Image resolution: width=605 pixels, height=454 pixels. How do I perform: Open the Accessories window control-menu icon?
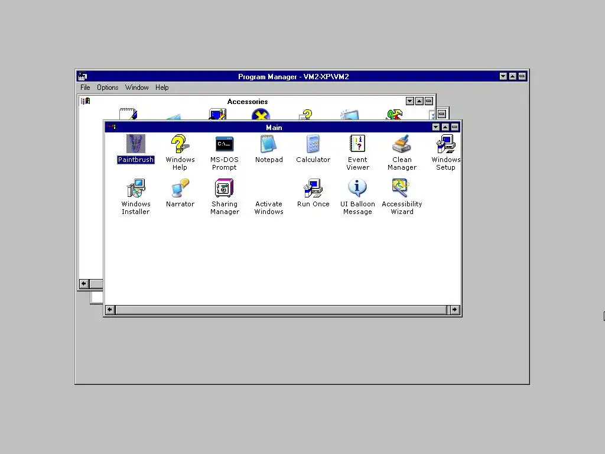pos(85,101)
